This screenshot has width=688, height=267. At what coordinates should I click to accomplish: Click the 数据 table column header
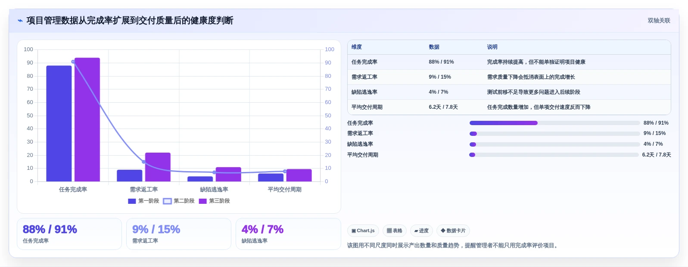point(434,47)
